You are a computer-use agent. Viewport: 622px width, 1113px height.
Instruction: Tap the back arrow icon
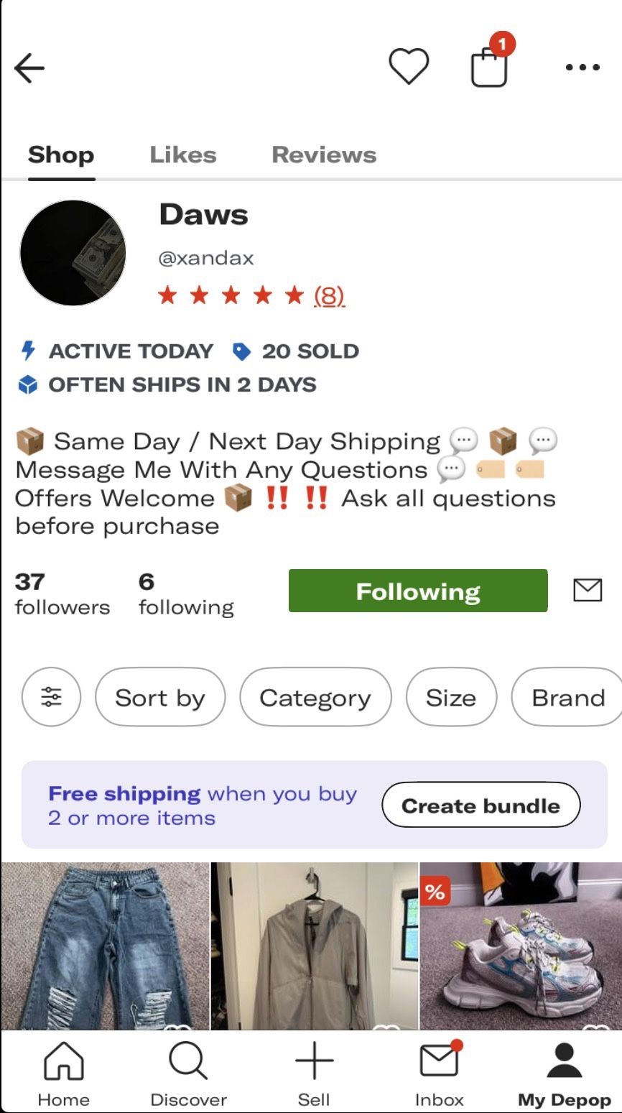click(x=29, y=68)
